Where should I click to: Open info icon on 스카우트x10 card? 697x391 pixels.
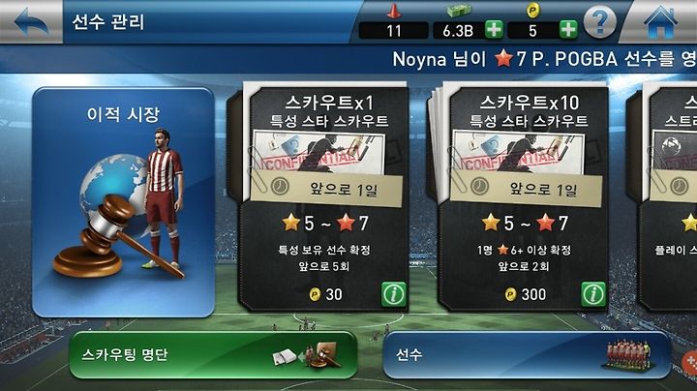[x=593, y=294]
